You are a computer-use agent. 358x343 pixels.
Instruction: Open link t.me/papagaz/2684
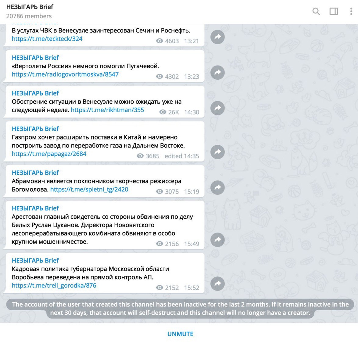coord(49,154)
